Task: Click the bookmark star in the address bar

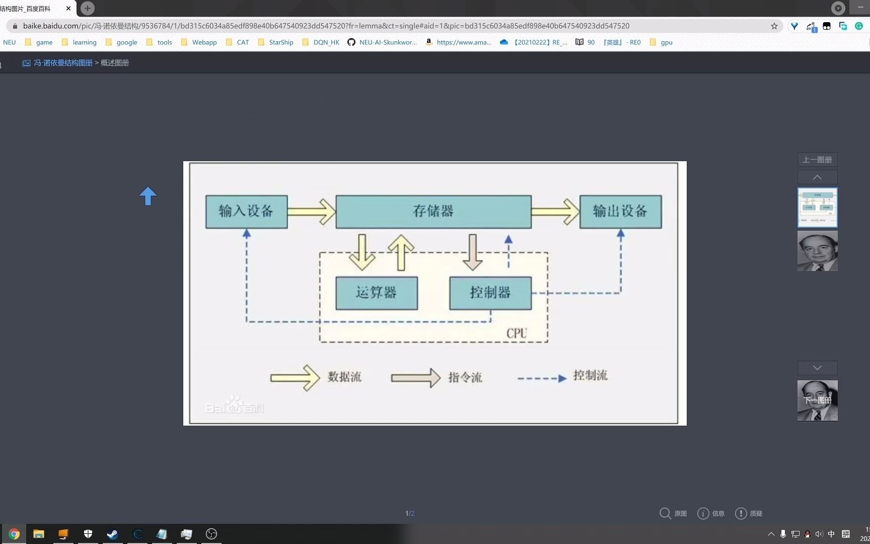Action: (774, 26)
